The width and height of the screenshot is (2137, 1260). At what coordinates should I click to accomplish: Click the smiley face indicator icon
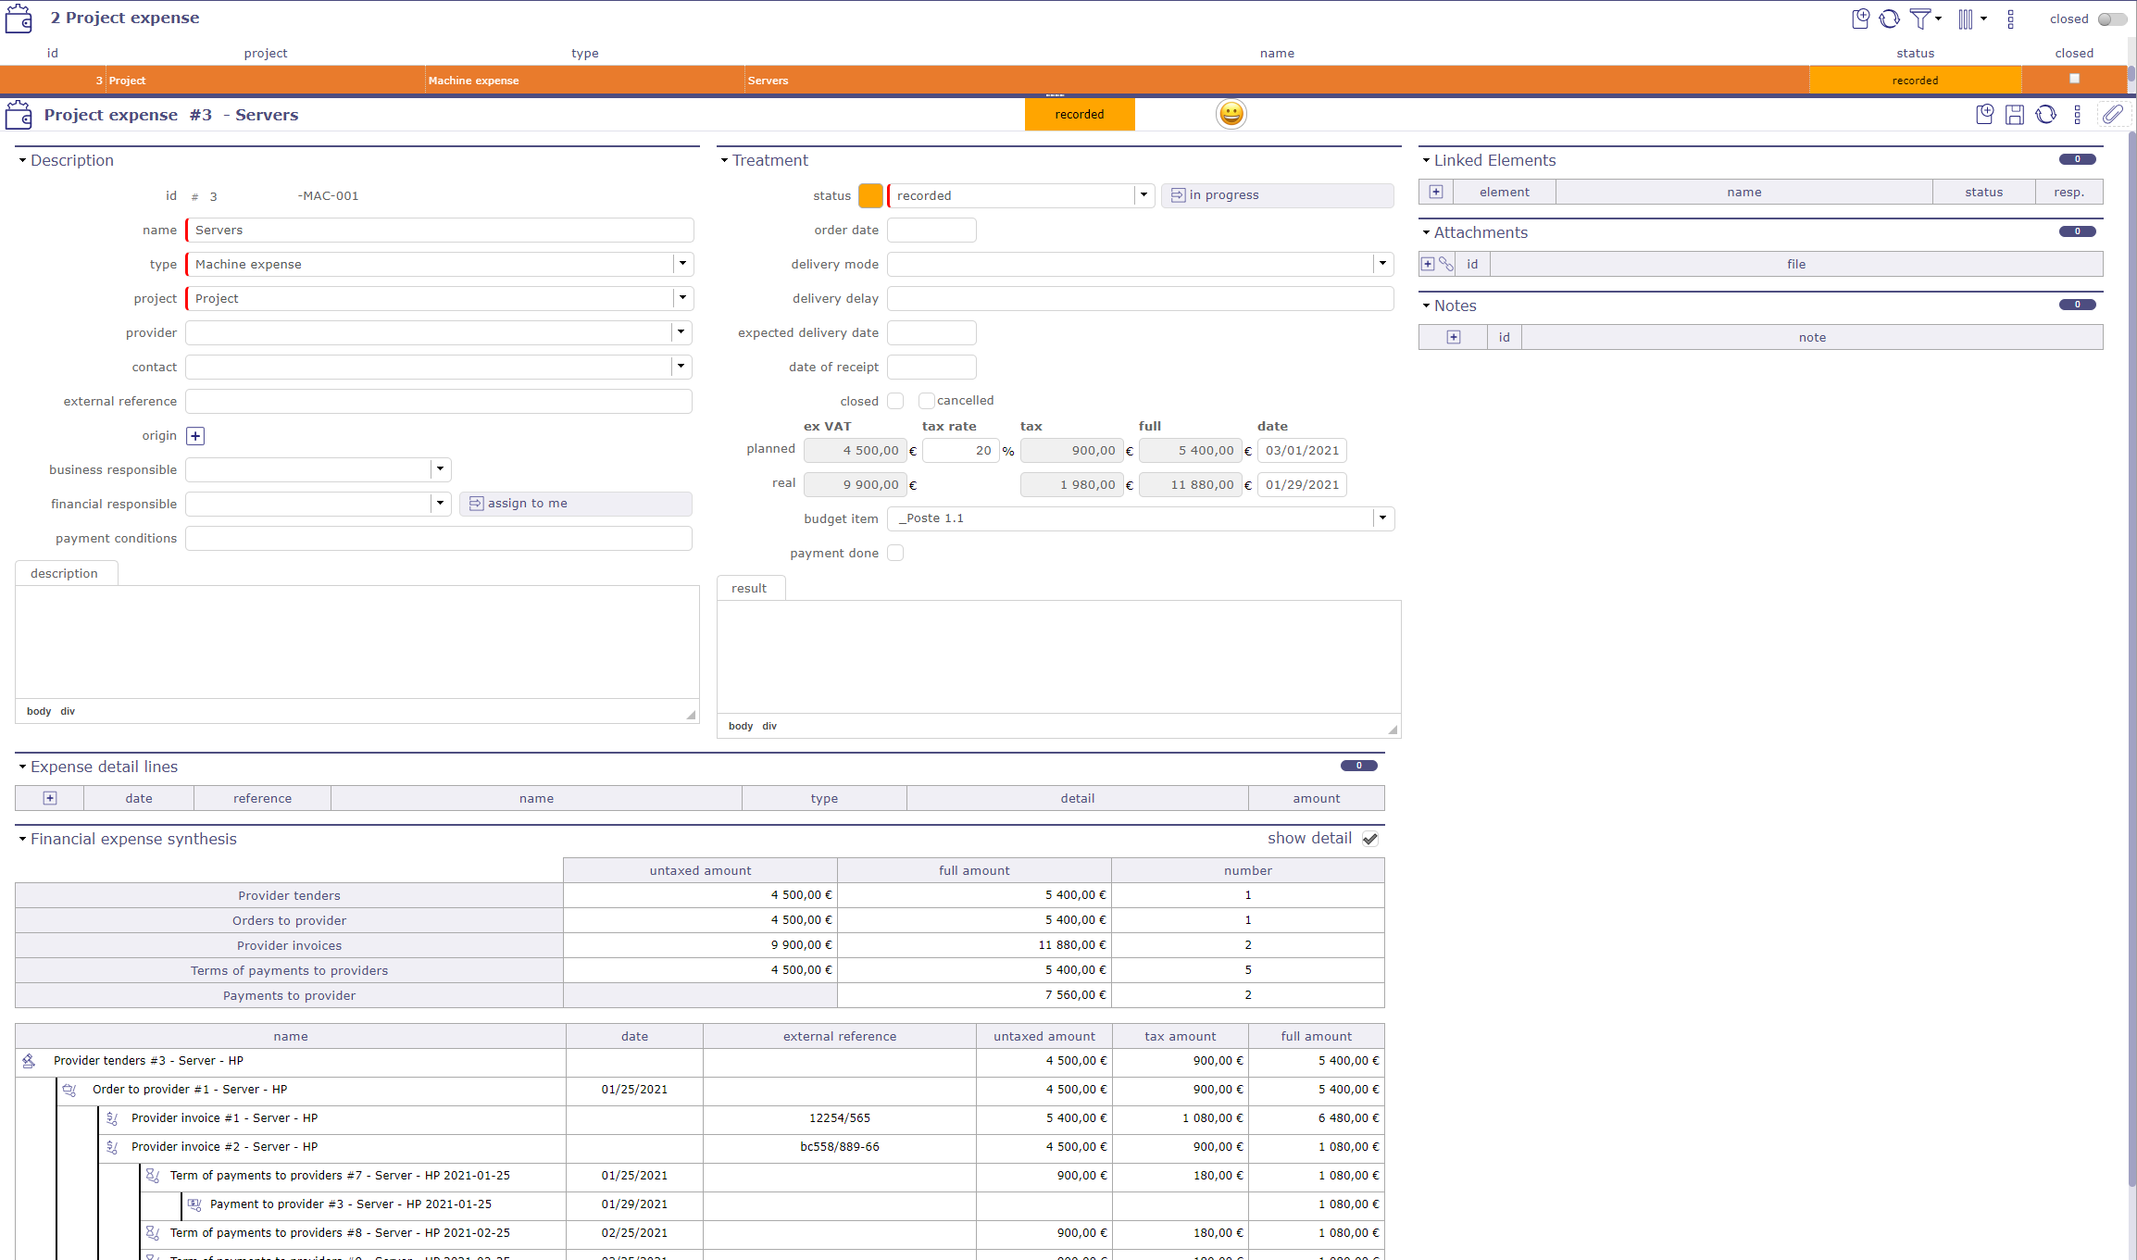(1231, 114)
